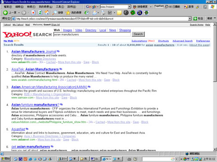Click the yellow note toolbar icon
Viewport: 217px width, 162px height.
pyautogui.click(x=119, y=13)
